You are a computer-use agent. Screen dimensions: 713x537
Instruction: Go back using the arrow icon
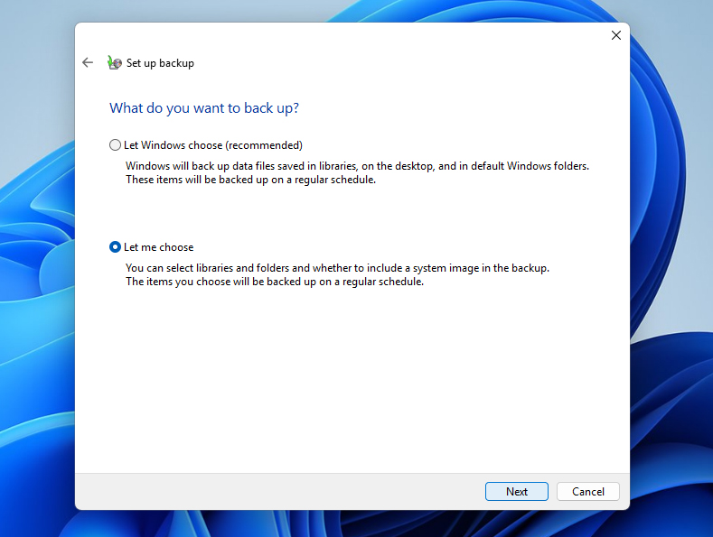[88, 62]
